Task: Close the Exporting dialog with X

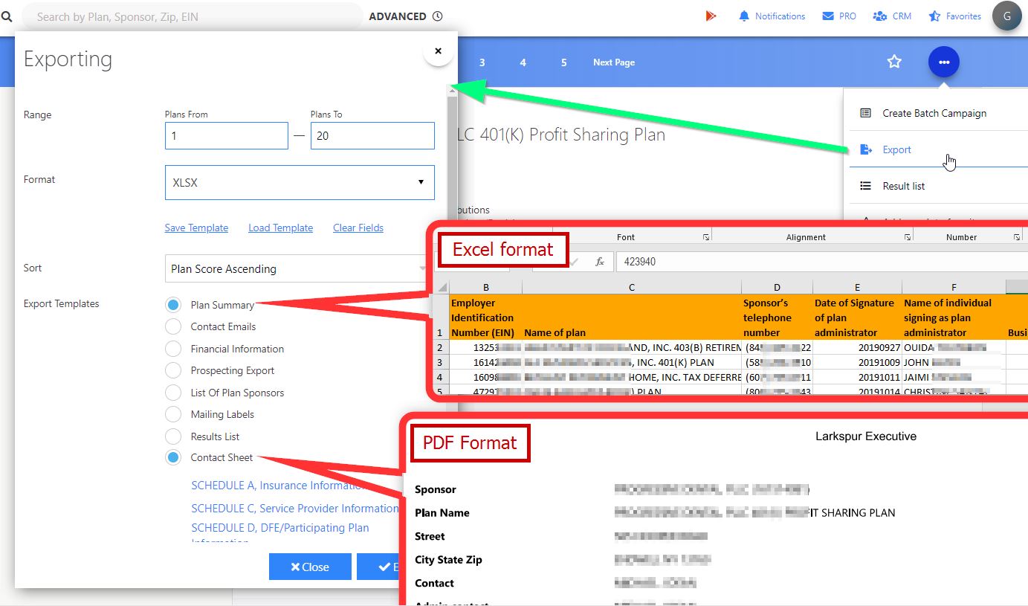Action: [438, 51]
